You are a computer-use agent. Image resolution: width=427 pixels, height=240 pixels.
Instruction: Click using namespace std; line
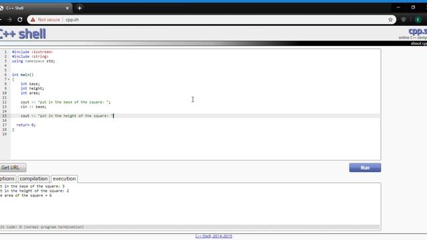[33, 61]
